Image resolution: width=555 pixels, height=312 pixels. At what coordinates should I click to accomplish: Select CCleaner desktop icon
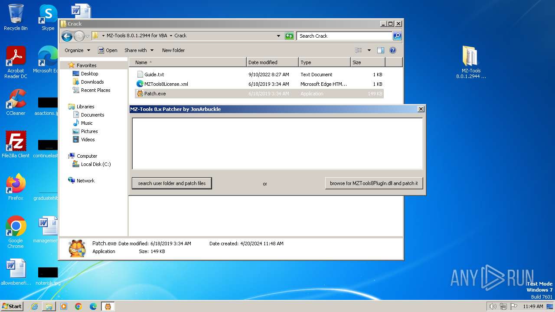pyautogui.click(x=16, y=102)
